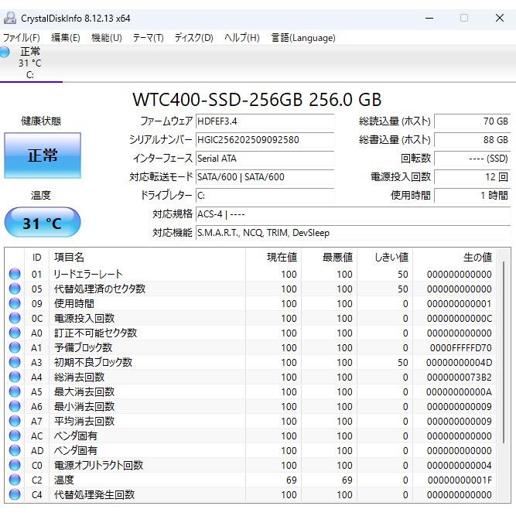Click raw value 0000FFFFFD70
Image resolution: width=516 pixels, height=516 pixels.
pos(461,348)
